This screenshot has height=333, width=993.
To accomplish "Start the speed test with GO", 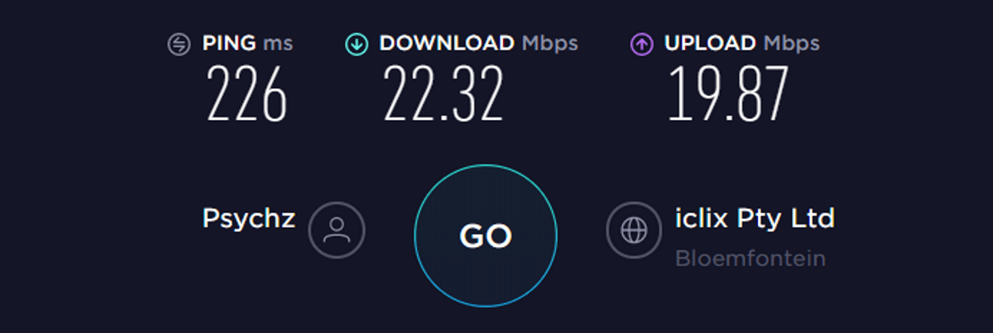I will [486, 236].
